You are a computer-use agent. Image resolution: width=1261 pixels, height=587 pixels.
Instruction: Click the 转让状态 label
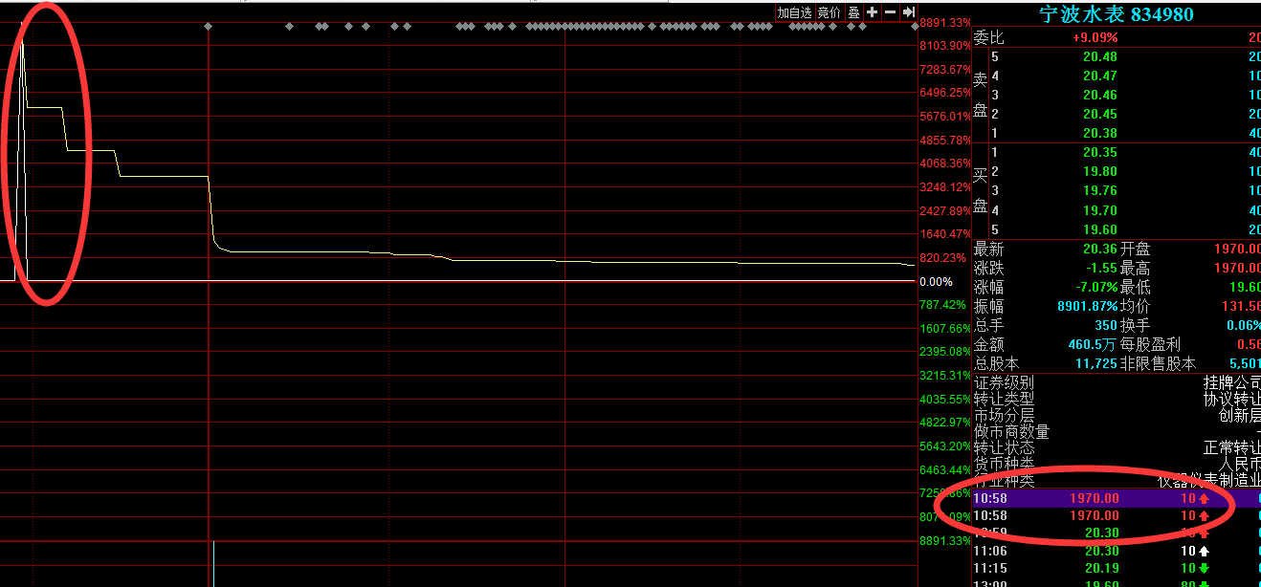pyautogui.click(x=1004, y=447)
